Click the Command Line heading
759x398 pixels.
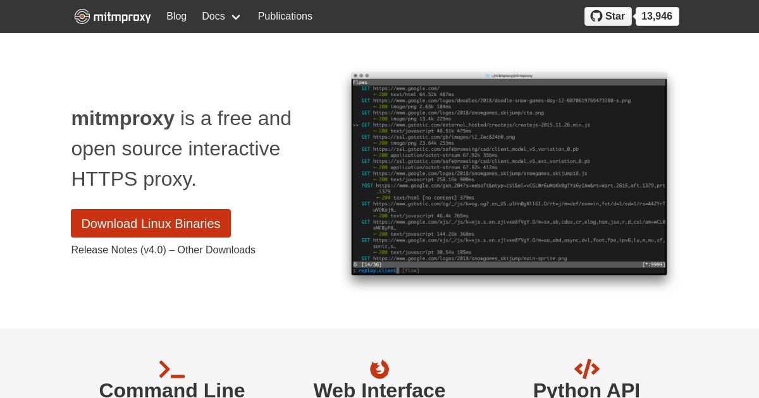(172, 390)
